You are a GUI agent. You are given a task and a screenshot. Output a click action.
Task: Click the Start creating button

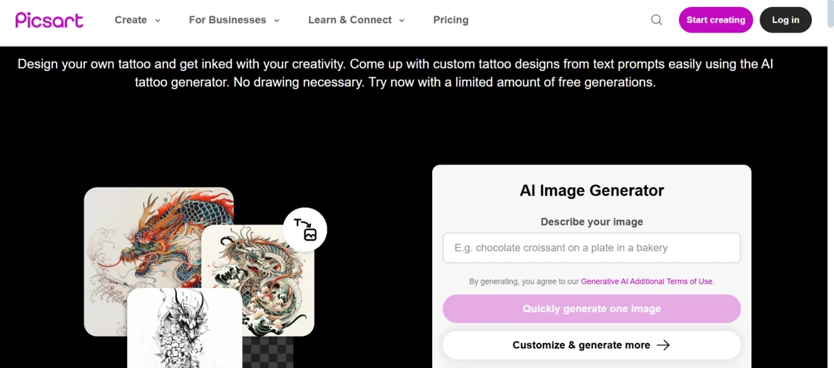(x=716, y=19)
